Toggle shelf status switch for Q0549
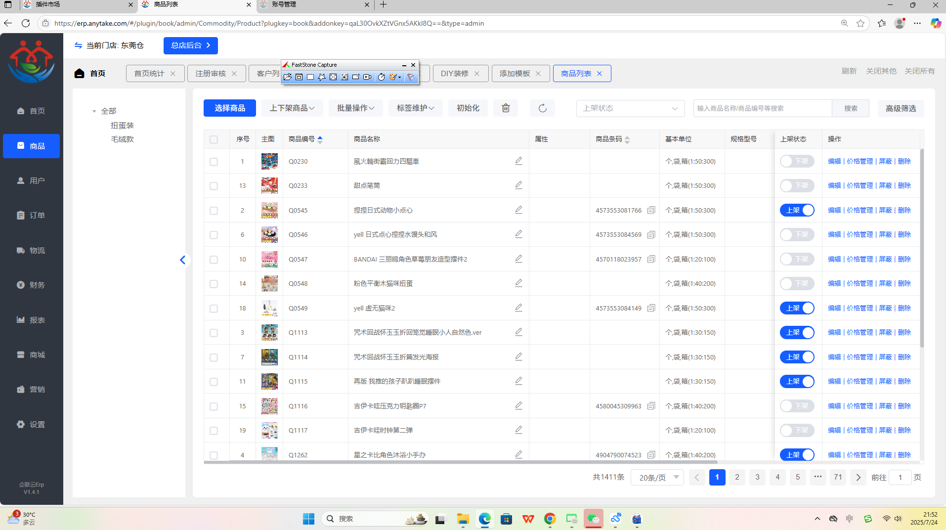The image size is (946, 530). (797, 308)
